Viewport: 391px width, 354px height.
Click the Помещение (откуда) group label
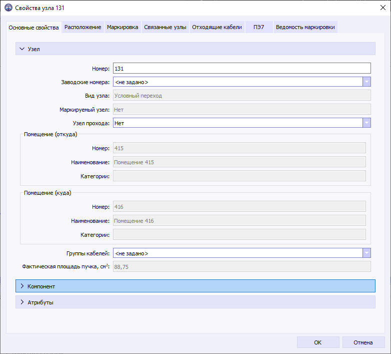pyautogui.click(x=50, y=134)
